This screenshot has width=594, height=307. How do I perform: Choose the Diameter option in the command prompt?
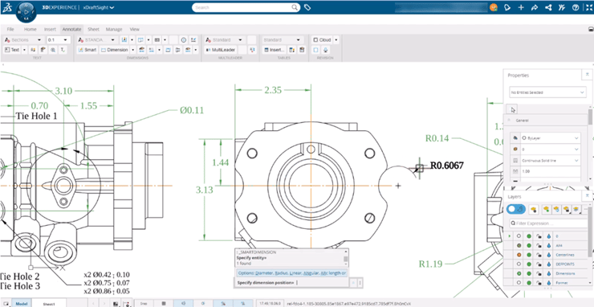[264, 273]
